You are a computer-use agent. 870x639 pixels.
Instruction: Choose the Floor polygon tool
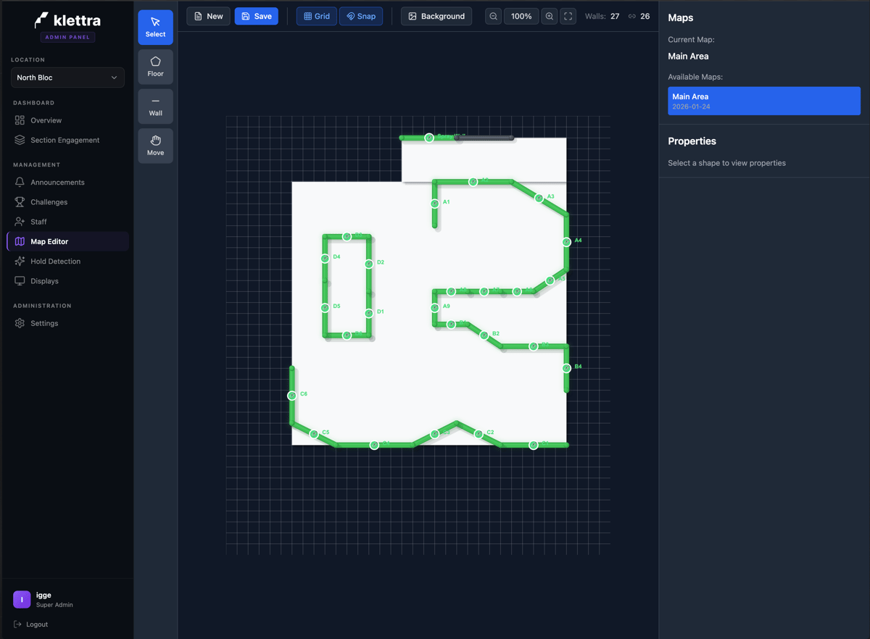click(x=155, y=67)
